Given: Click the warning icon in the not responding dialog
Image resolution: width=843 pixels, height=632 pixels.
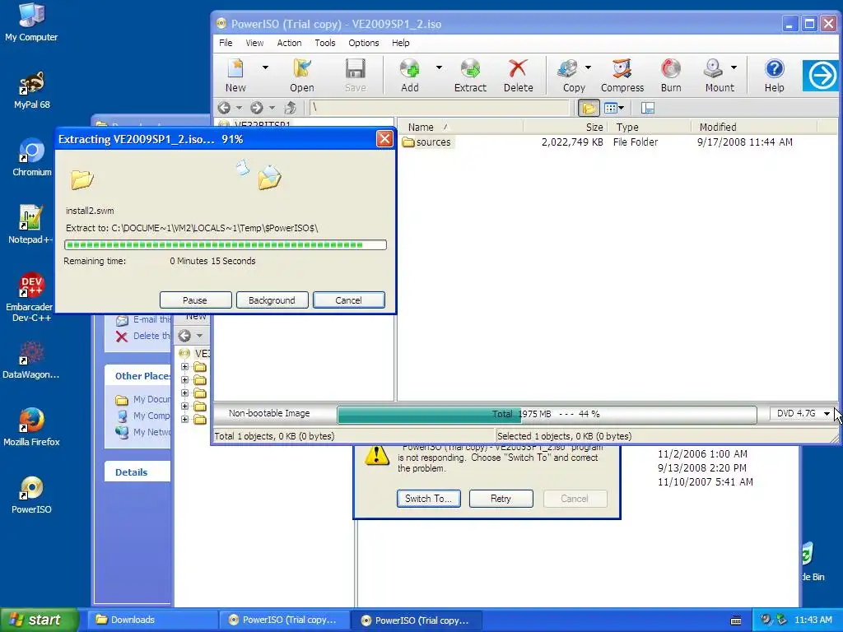Looking at the screenshot, I should pyautogui.click(x=377, y=455).
